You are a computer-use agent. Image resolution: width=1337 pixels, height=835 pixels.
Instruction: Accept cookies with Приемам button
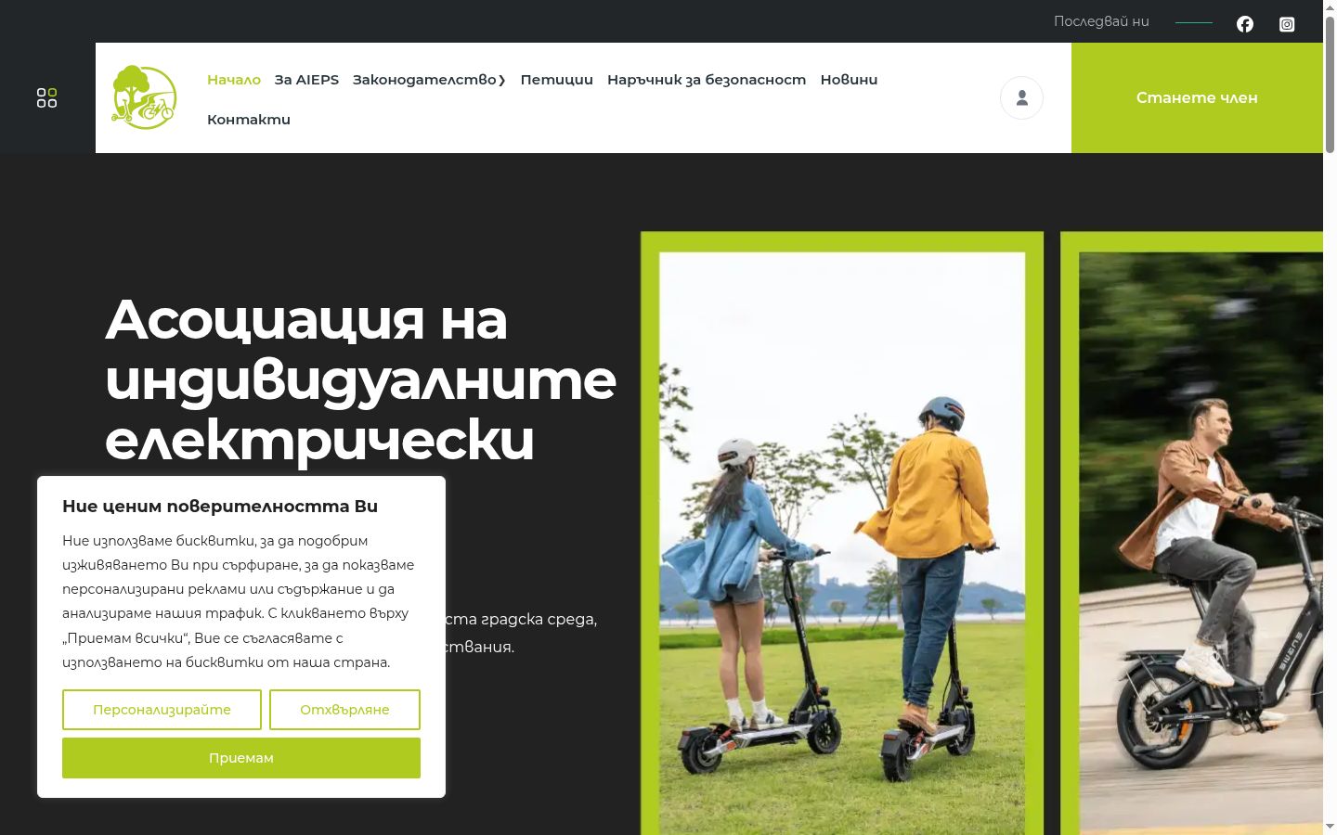(x=241, y=758)
